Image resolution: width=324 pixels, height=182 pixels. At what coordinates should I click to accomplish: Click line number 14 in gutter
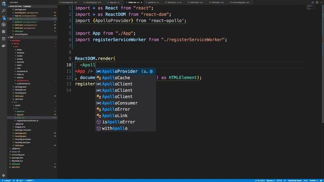click(69, 90)
